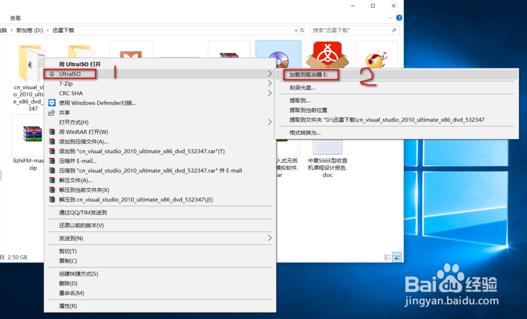527x319 pixels.
Task: Choose 刻录光盘... in UltraISO submenu
Action: (396, 87)
